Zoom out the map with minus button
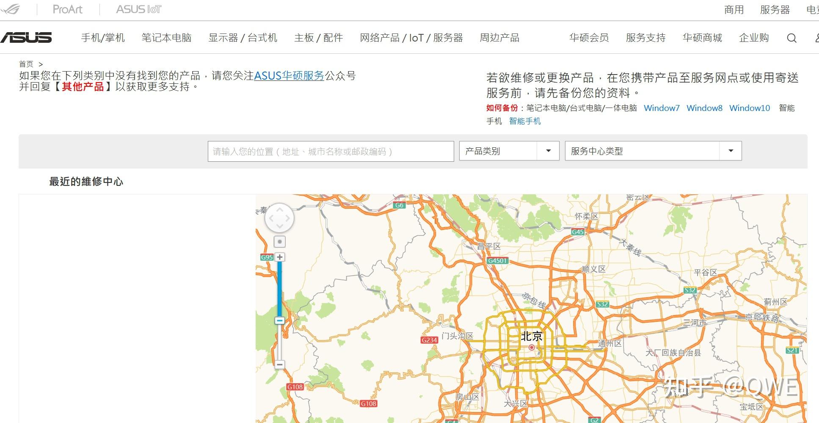819x423 pixels. [x=279, y=364]
